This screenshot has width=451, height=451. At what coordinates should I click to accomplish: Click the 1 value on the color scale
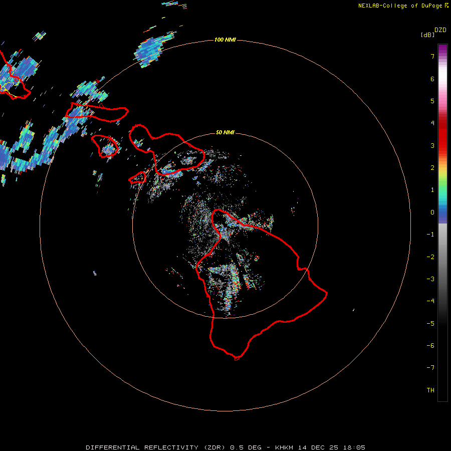(x=432, y=190)
